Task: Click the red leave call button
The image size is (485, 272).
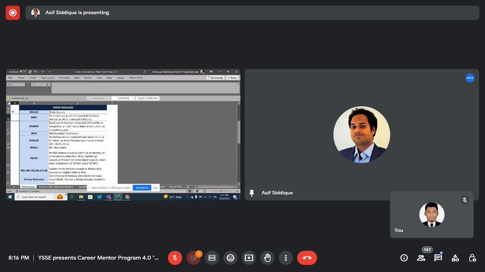Action: (x=307, y=258)
